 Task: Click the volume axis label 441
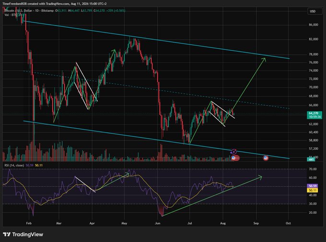[311, 159]
